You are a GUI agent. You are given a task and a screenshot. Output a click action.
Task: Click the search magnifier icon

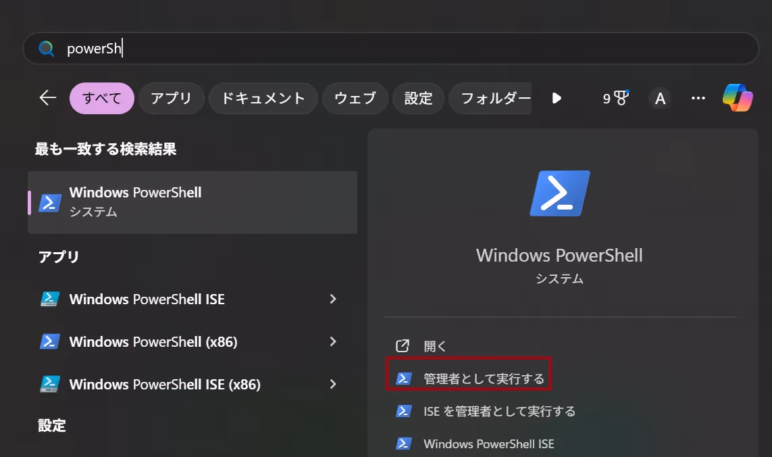[x=47, y=48]
